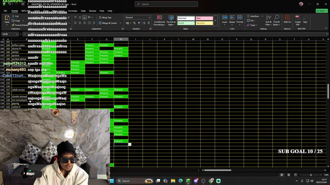The height and width of the screenshot is (185, 330).
Task: Switch to the Data tab
Action: click(x=83, y=11)
